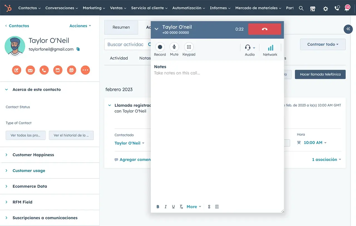The width and height of the screenshot is (356, 226).
Task: Open the Acciones dropdown
Action: pos(80,26)
